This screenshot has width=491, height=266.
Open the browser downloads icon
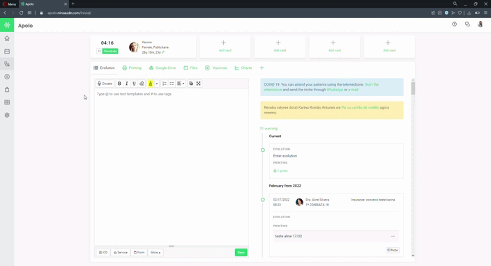(469, 13)
